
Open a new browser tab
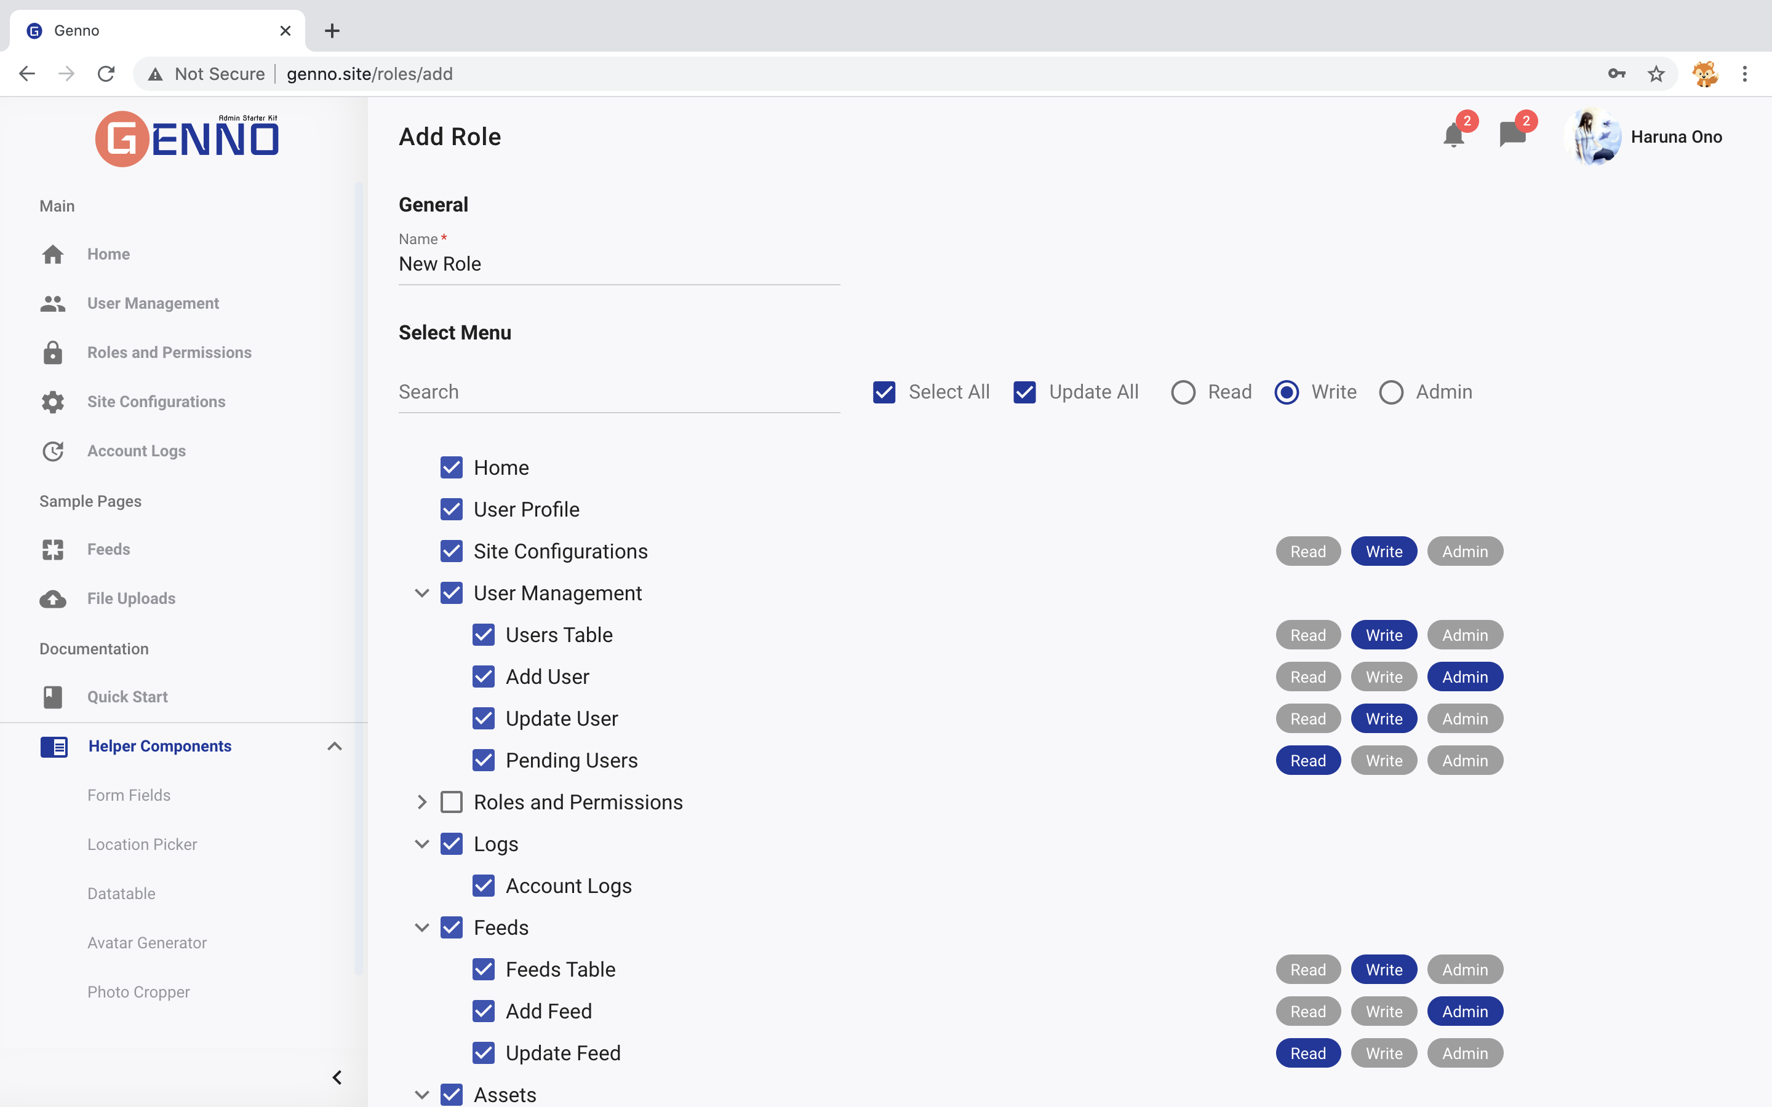click(x=332, y=31)
